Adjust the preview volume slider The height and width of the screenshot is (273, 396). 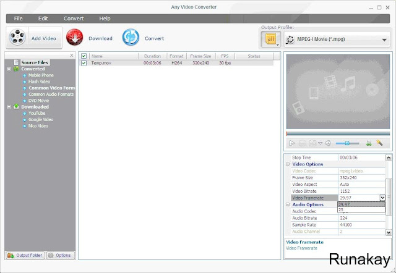pyautogui.click(x=347, y=143)
